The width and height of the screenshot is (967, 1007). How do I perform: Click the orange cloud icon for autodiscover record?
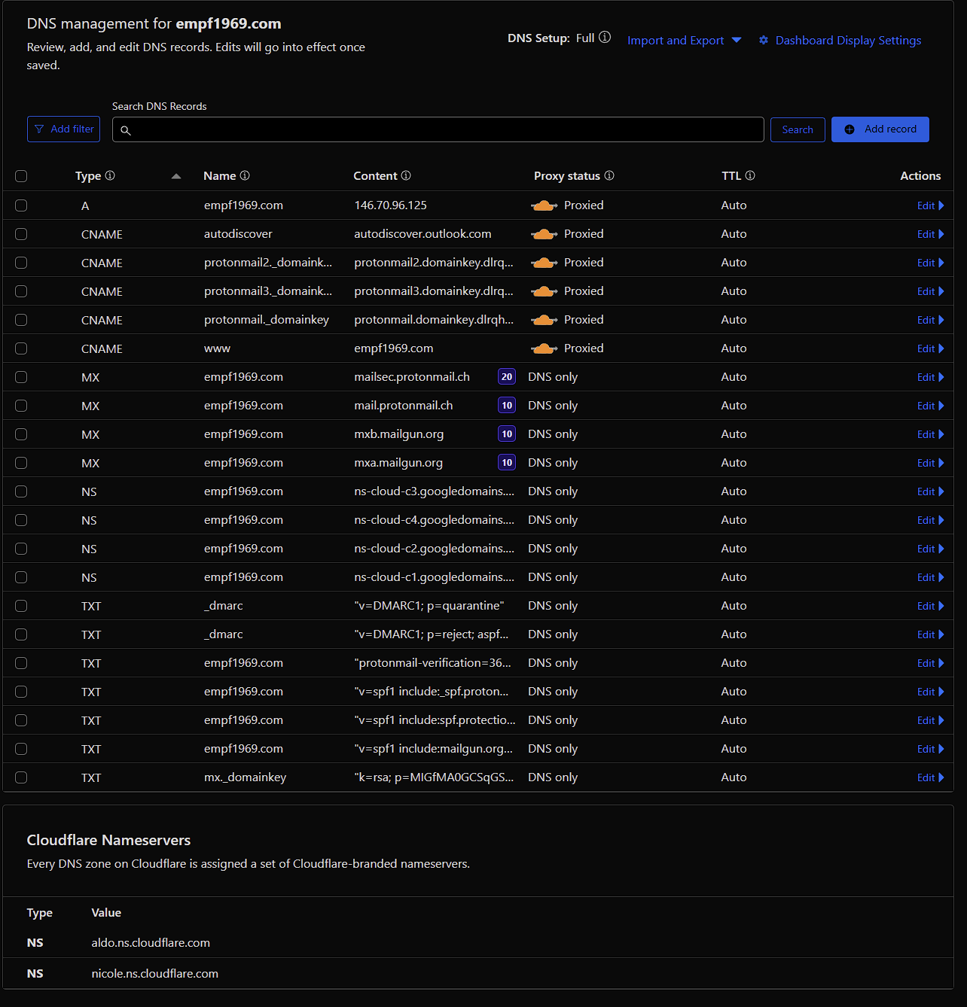544,234
